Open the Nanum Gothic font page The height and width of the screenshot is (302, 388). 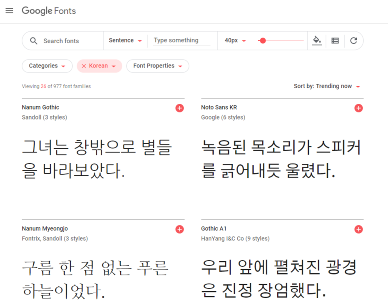coord(40,107)
